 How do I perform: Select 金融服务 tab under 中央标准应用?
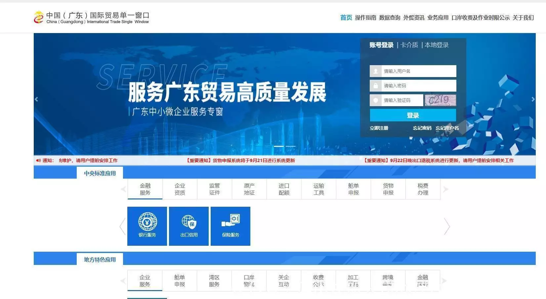145,189
